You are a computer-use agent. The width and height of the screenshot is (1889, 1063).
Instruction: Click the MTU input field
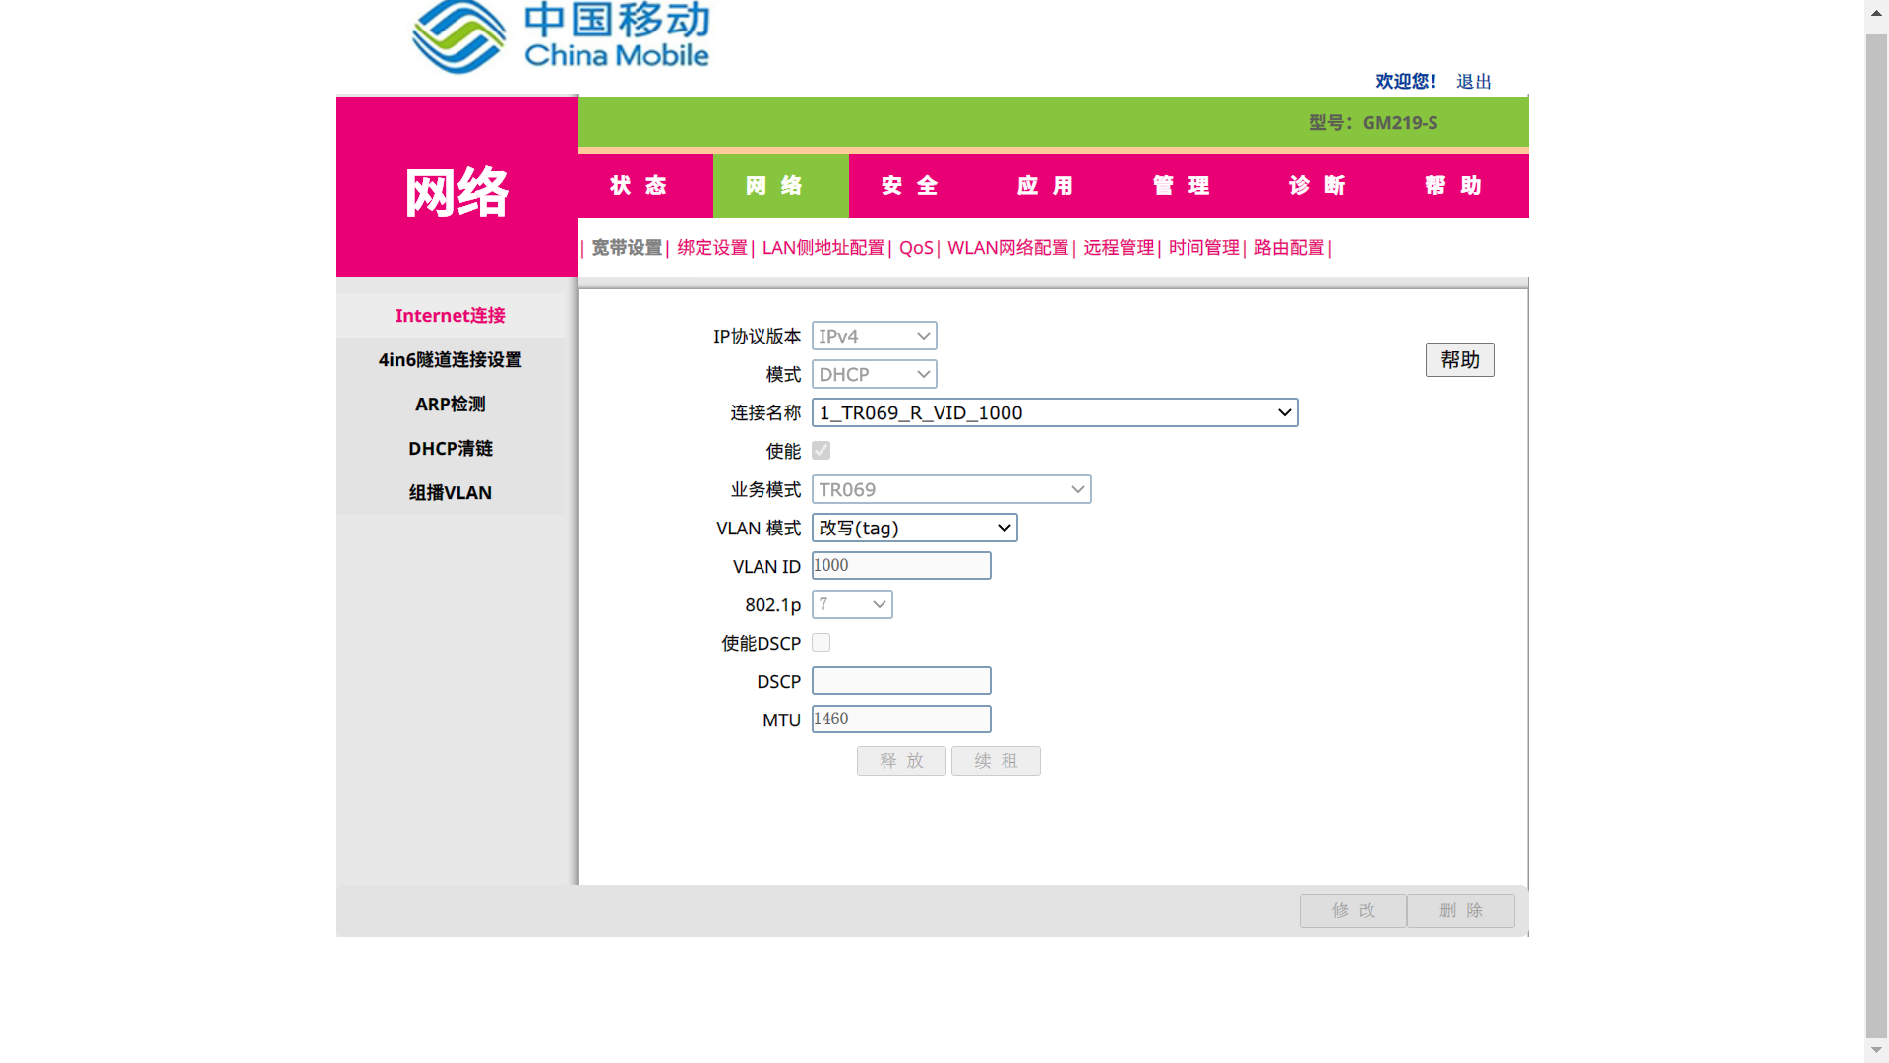[900, 719]
